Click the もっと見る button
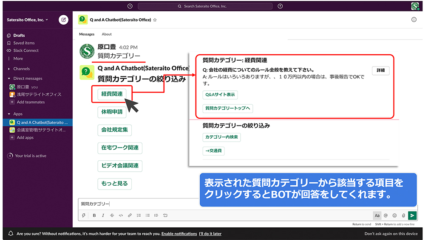The image size is (425, 240). (x=114, y=184)
